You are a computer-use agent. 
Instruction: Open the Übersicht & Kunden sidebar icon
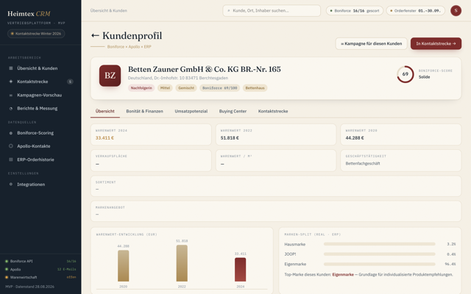pos(11,68)
